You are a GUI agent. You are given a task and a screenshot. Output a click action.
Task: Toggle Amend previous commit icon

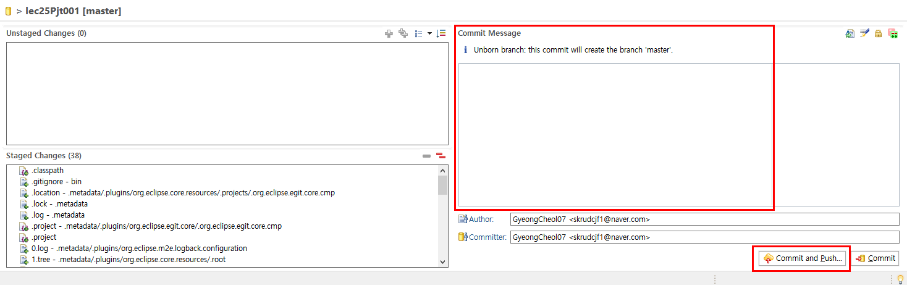coord(850,33)
